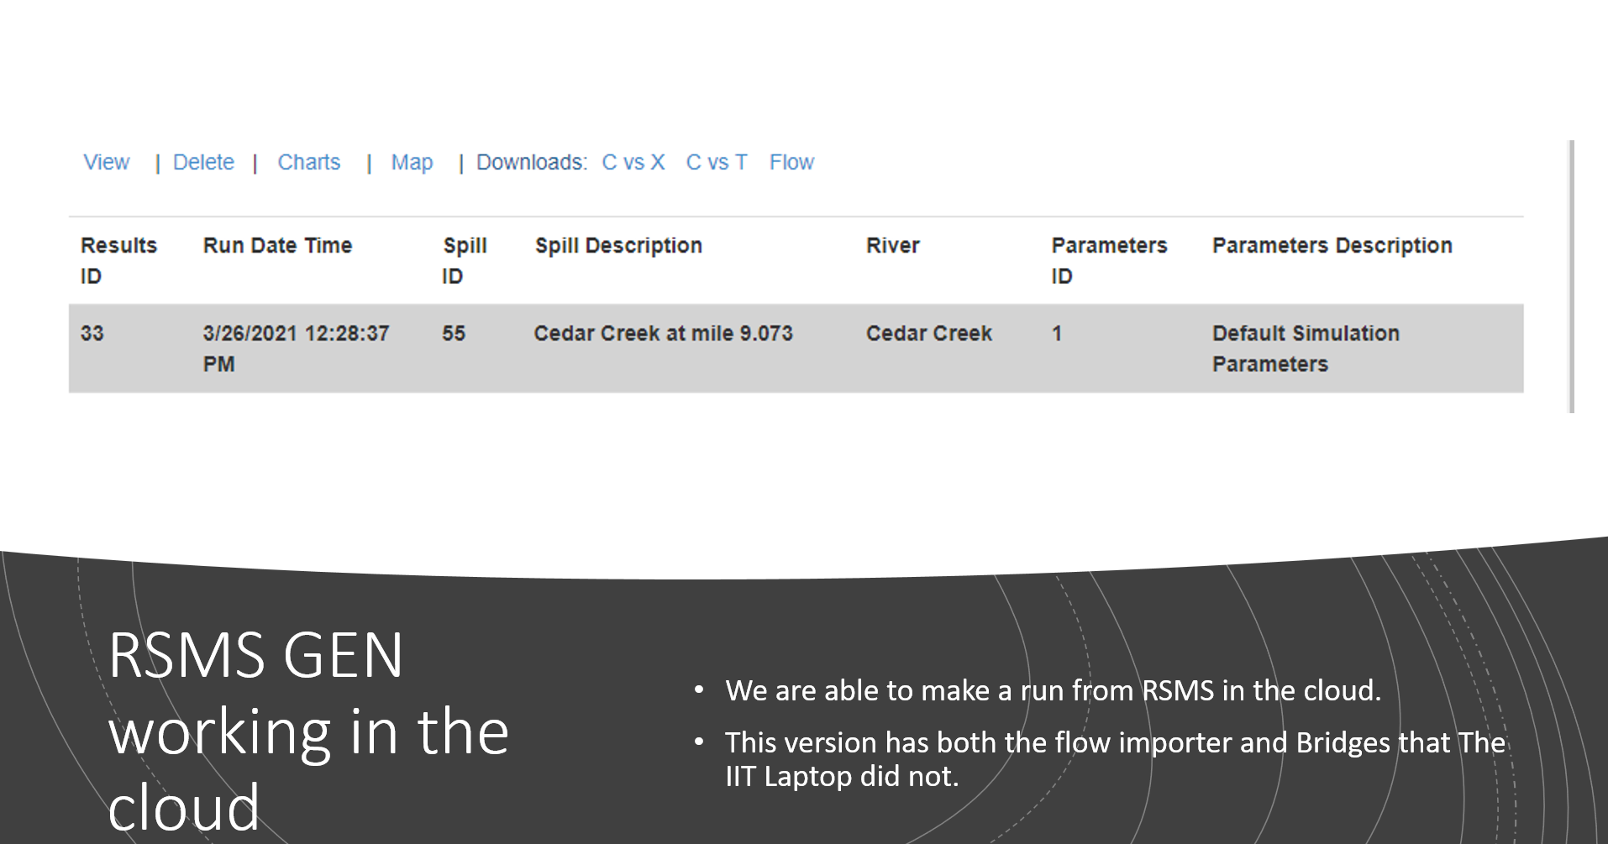Click the Spill Description column header

618,245
